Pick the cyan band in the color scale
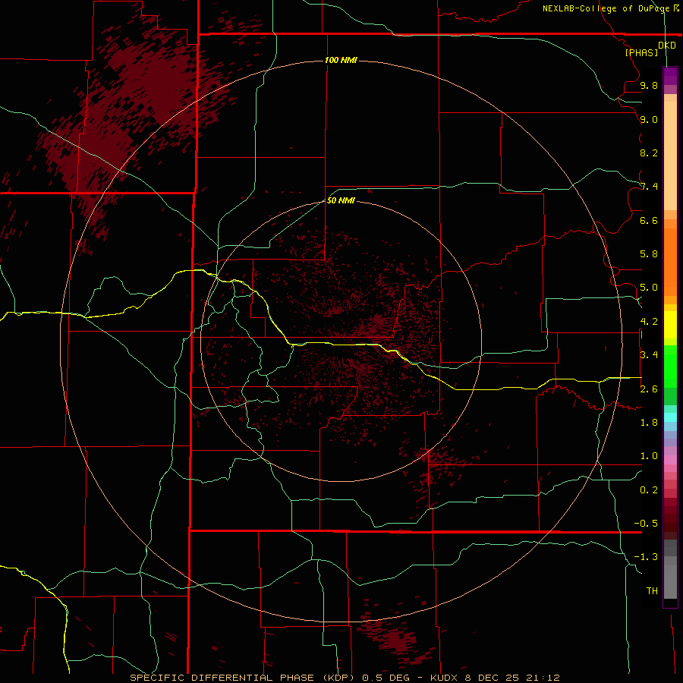The image size is (683, 683). click(670, 417)
